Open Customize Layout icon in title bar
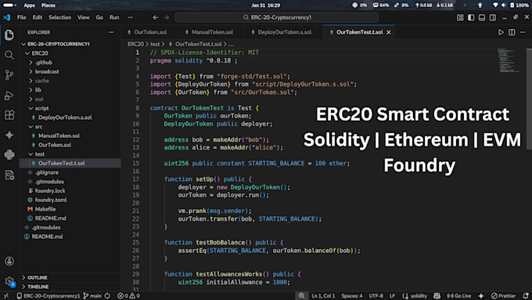 pyautogui.click(x=460, y=17)
